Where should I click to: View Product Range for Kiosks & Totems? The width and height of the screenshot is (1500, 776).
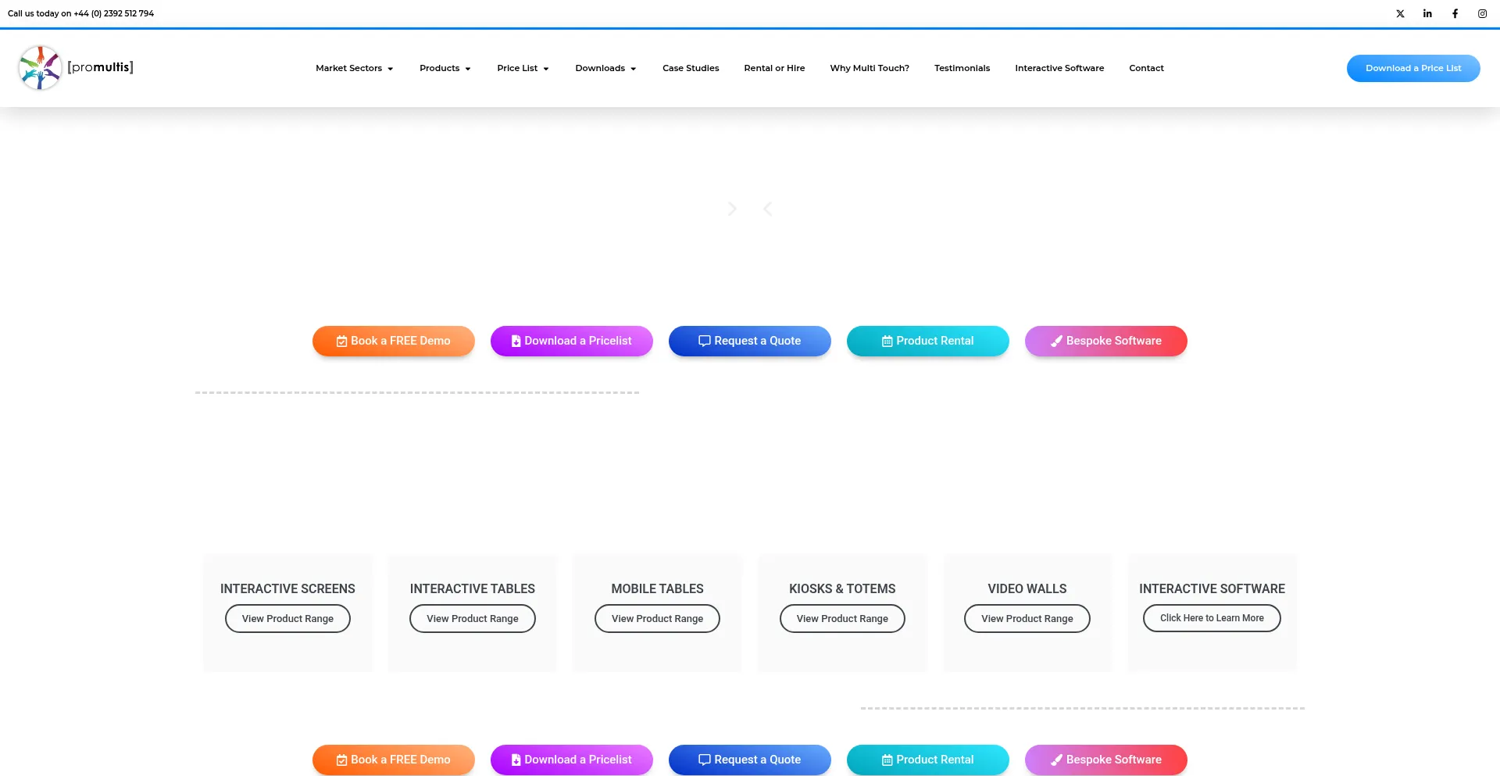(x=842, y=618)
